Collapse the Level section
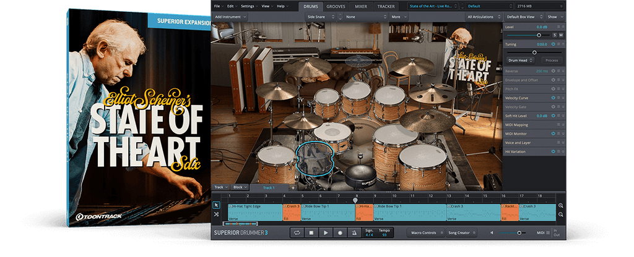This screenshot has width=634, height=257. (x=563, y=27)
